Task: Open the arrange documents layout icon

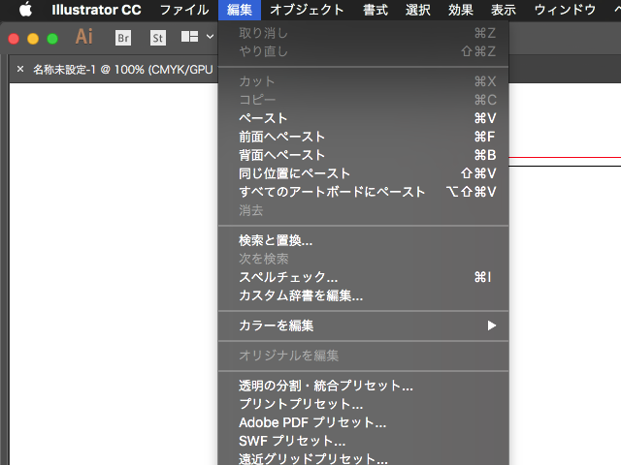Action: point(190,37)
